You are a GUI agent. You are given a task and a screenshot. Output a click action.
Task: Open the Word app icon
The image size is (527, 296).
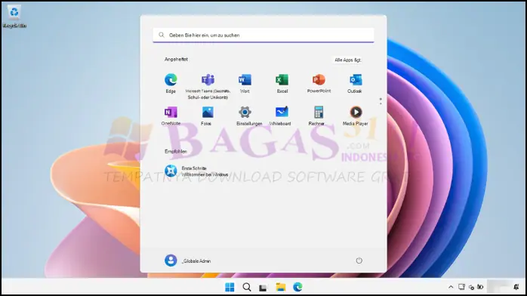tap(245, 83)
